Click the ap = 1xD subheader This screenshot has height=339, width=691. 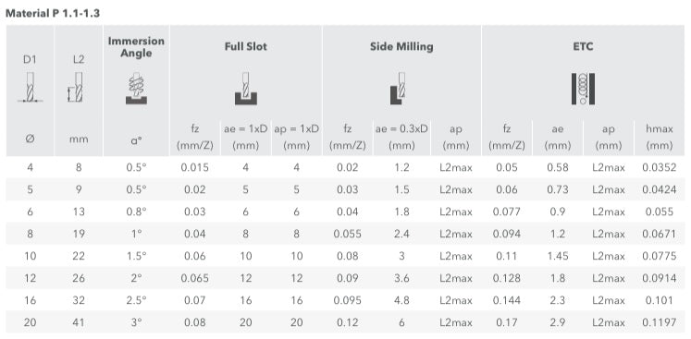click(x=297, y=137)
